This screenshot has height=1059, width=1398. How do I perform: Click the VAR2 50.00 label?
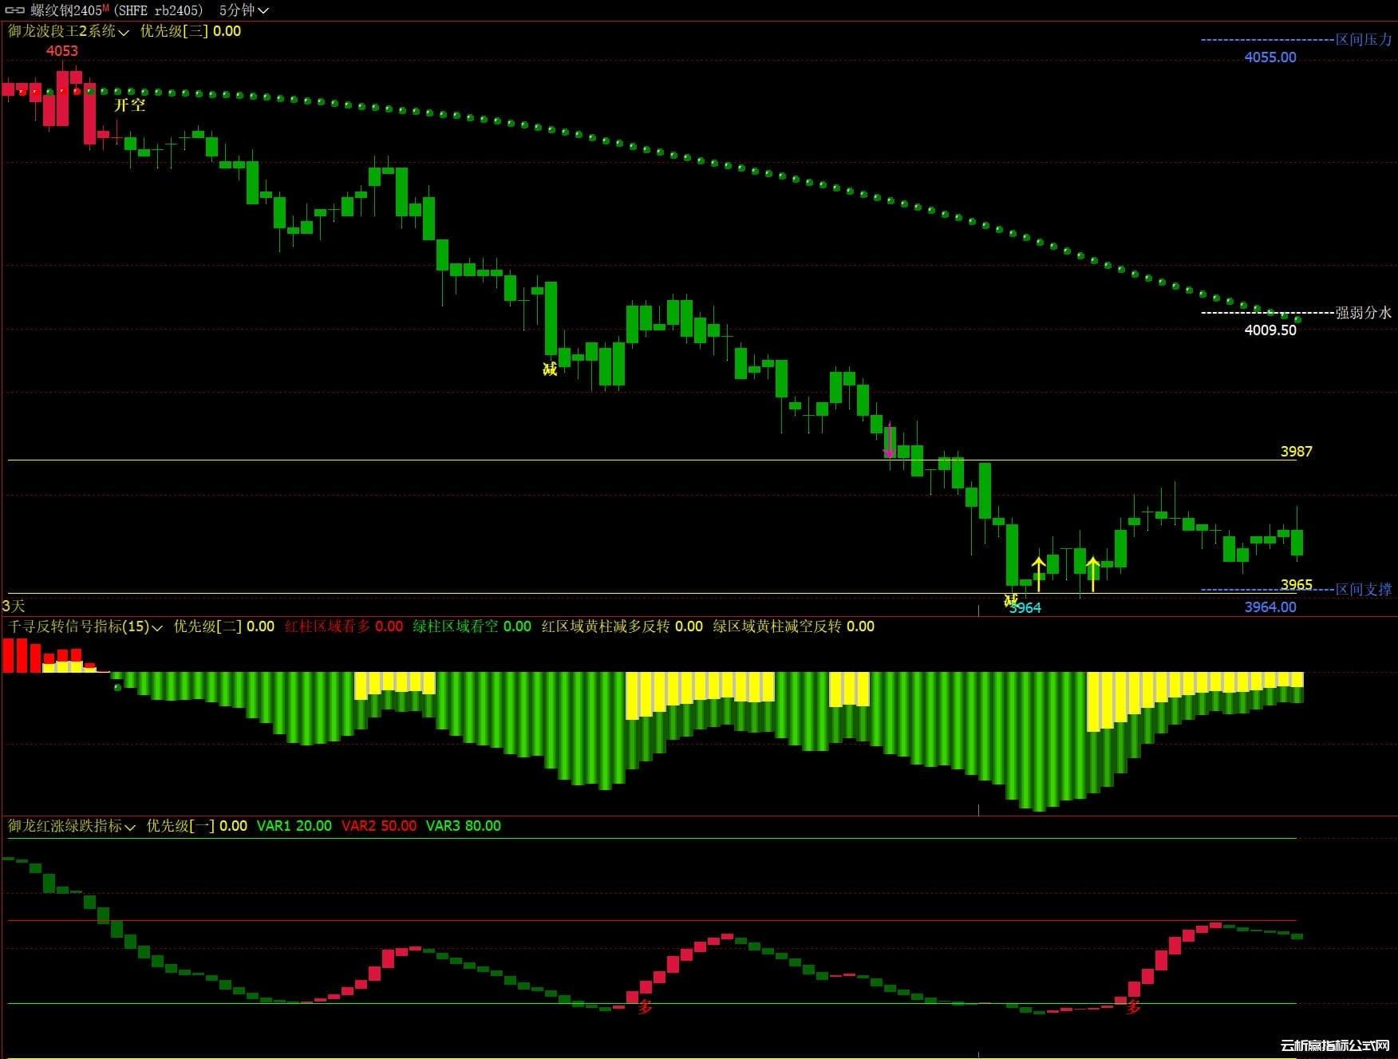(379, 826)
